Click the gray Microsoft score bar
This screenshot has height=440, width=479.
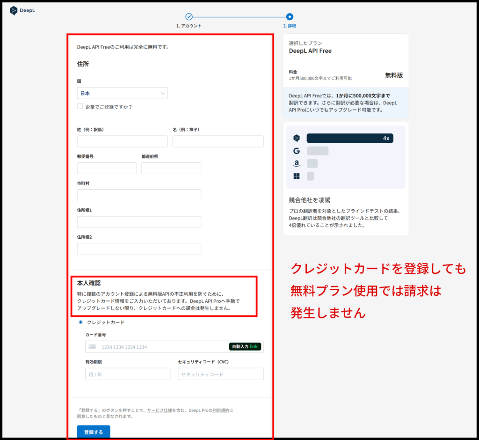(311, 176)
